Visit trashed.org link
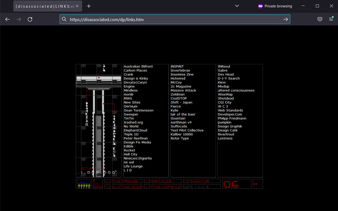Viewport: 338px width, 211px height. coord(133,122)
